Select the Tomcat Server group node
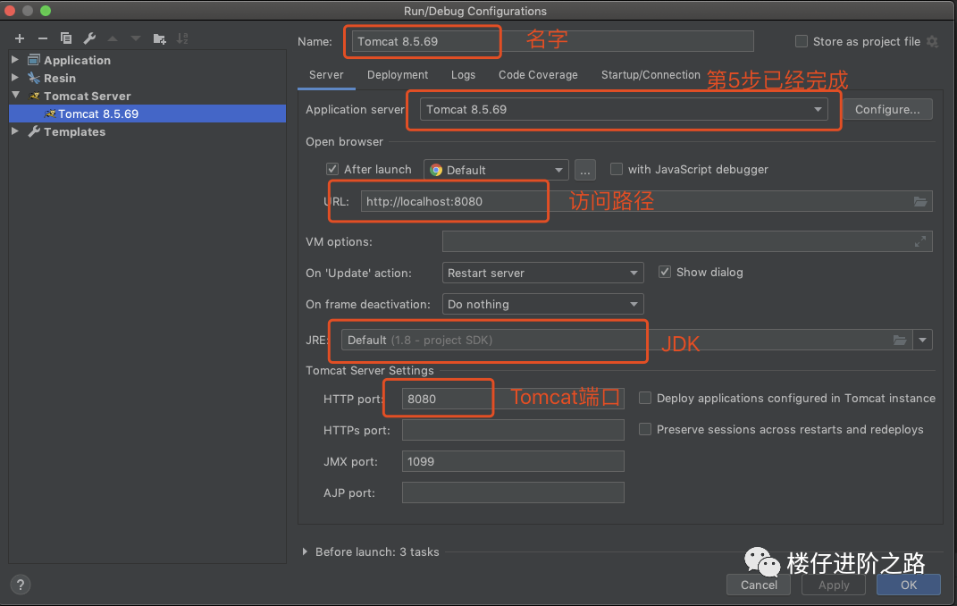The width and height of the screenshot is (957, 606). (x=88, y=96)
